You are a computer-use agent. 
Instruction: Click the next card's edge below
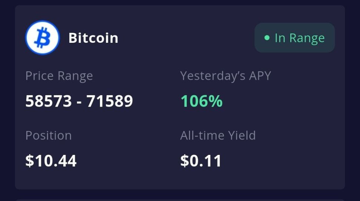(x=180, y=200)
